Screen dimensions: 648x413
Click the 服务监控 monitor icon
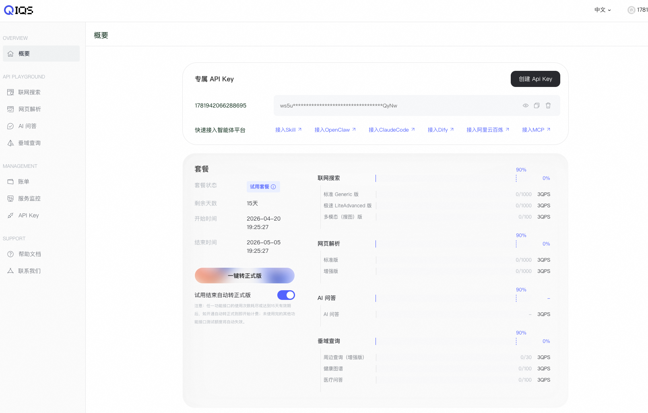[x=10, y=198]
